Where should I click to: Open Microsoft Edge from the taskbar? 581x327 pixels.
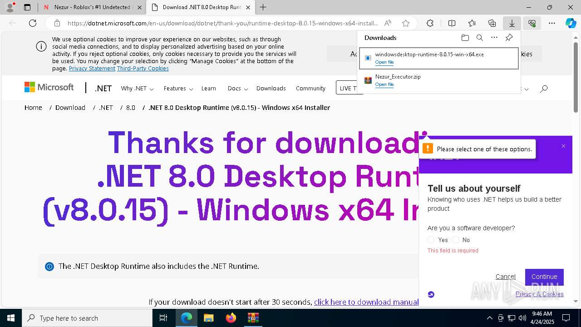187,318
